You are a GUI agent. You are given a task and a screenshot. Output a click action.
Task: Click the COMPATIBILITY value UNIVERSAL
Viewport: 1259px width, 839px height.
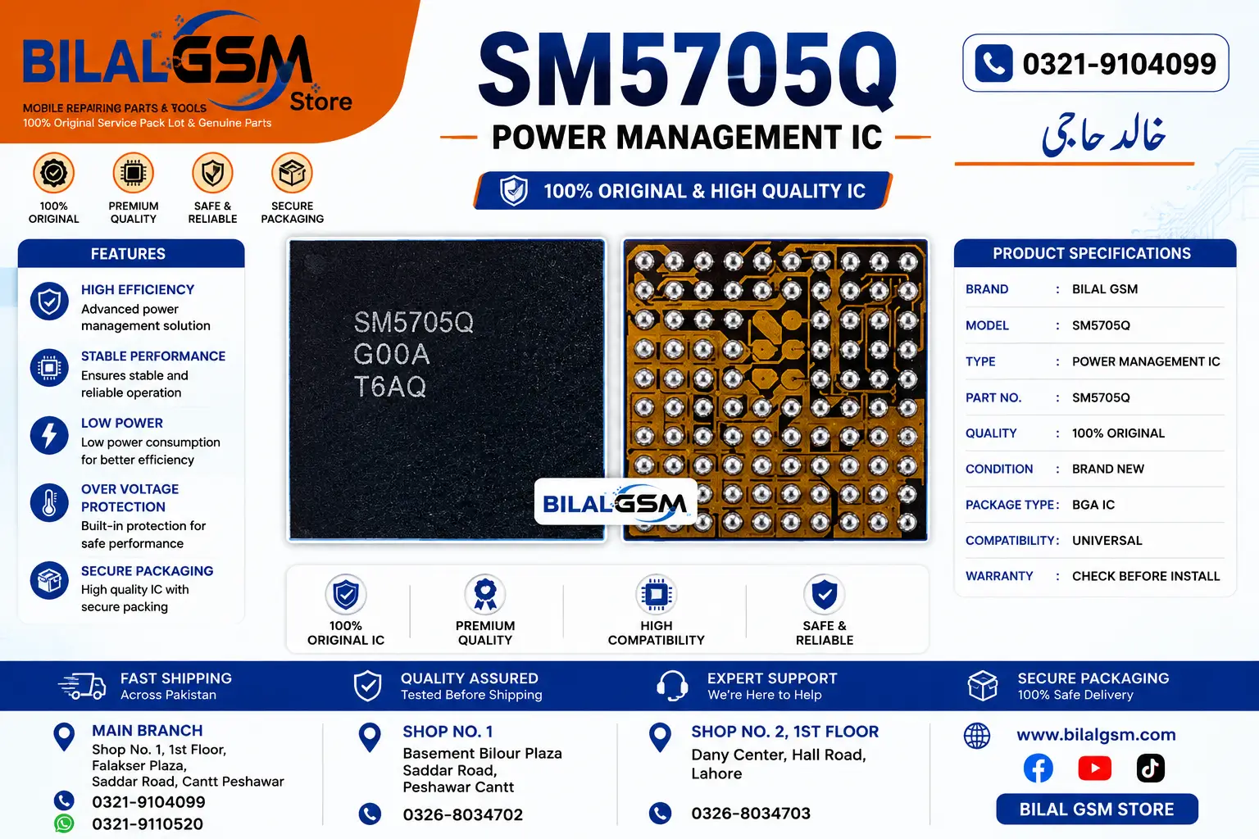(1107, 541)
